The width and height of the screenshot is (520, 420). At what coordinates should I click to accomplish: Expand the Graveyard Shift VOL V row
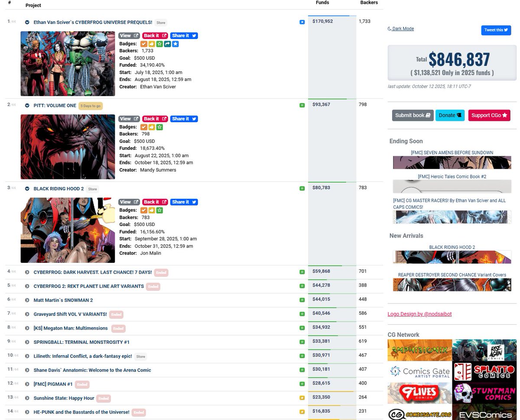click(27, 314)
